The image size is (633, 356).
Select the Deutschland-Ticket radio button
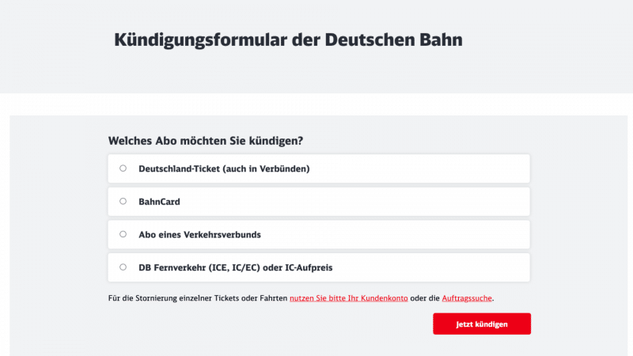point(123,169)
